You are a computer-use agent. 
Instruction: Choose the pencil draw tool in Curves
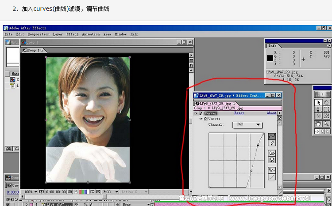tap(272, 143)
